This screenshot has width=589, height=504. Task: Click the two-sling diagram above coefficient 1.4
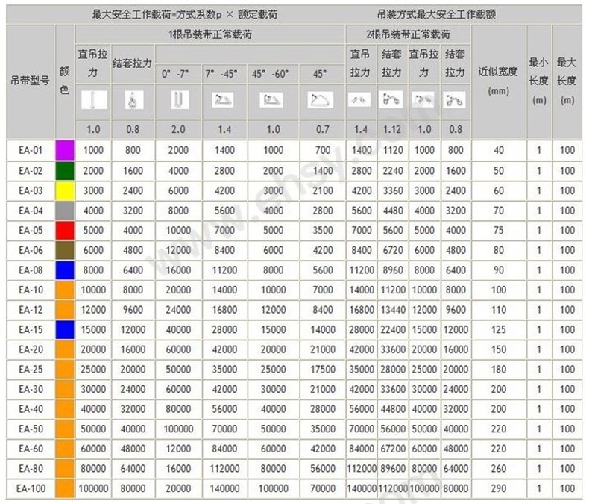359,99
